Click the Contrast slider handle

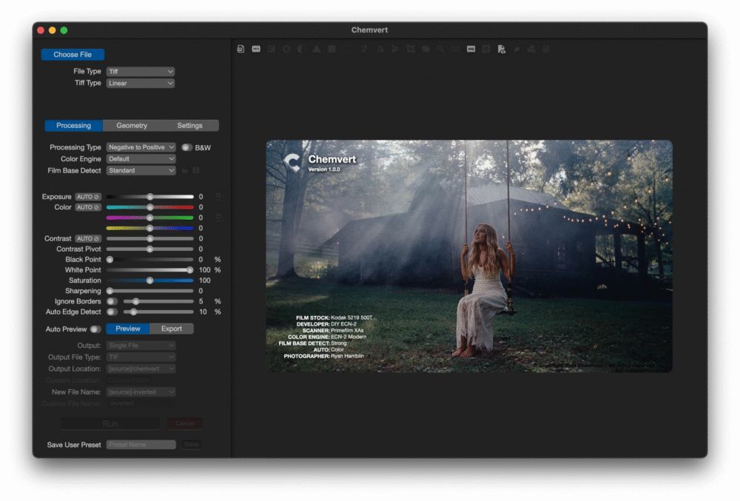(x=150, y=239)
